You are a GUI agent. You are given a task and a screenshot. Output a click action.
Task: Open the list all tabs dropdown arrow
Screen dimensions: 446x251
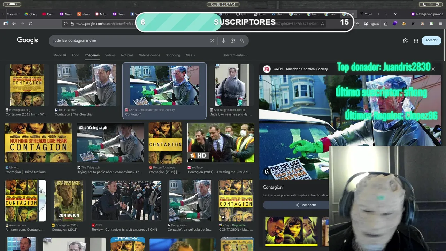pyautogui.click(x=395, y=14)
